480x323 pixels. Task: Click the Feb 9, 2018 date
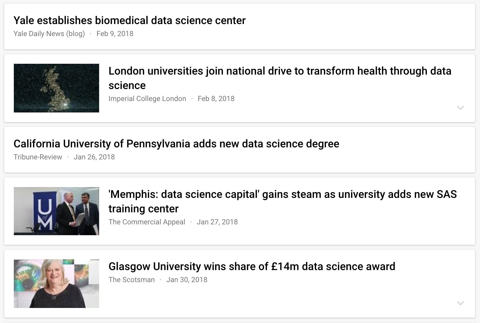click(x=115, y=34)
